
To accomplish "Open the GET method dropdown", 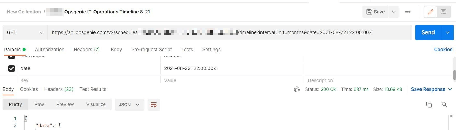I will [x=25, y=32].
